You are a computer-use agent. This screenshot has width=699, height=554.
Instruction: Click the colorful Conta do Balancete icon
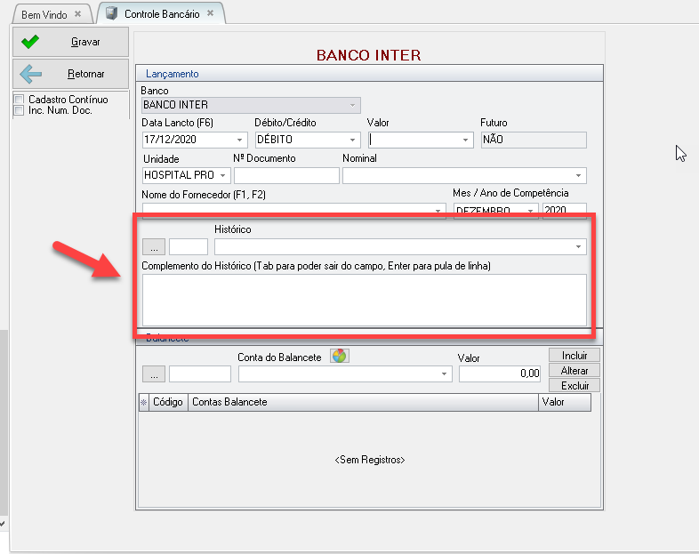(339, 357)
